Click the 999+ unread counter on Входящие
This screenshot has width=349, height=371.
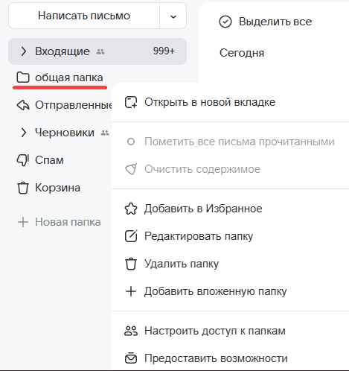point(164,51)
